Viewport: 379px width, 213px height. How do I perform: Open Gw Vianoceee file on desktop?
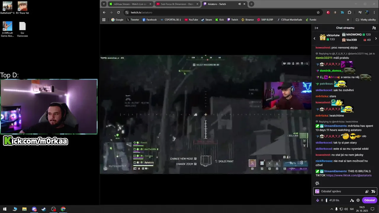[x=23, y=30]
